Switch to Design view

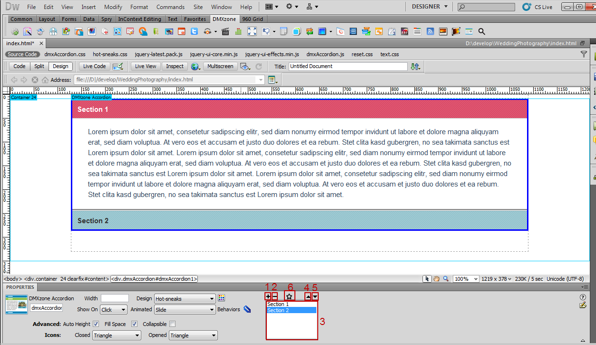[x=60, y=67]
